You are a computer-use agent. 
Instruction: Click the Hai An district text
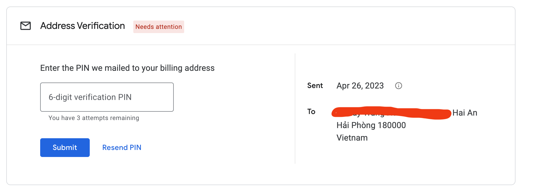coord(465,113)
